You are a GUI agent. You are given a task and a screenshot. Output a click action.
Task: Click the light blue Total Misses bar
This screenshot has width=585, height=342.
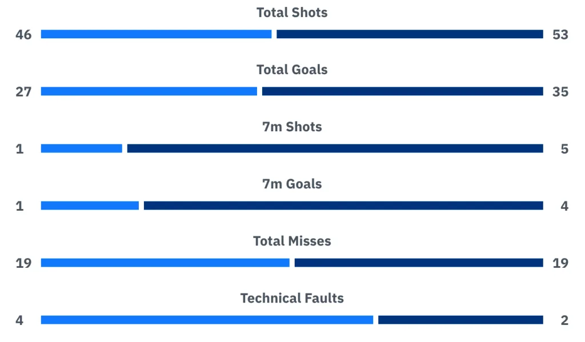click(165, 263)
